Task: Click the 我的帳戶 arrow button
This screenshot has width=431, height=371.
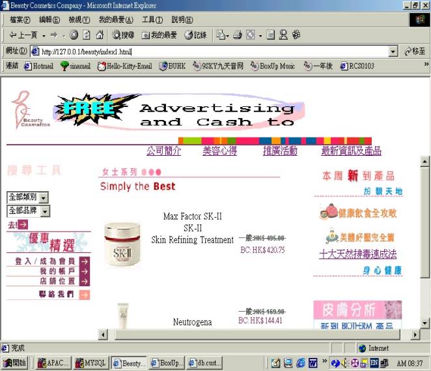Action: (x=85, y=271)
